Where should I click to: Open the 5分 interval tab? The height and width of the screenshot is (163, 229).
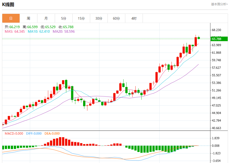[64, 18]
